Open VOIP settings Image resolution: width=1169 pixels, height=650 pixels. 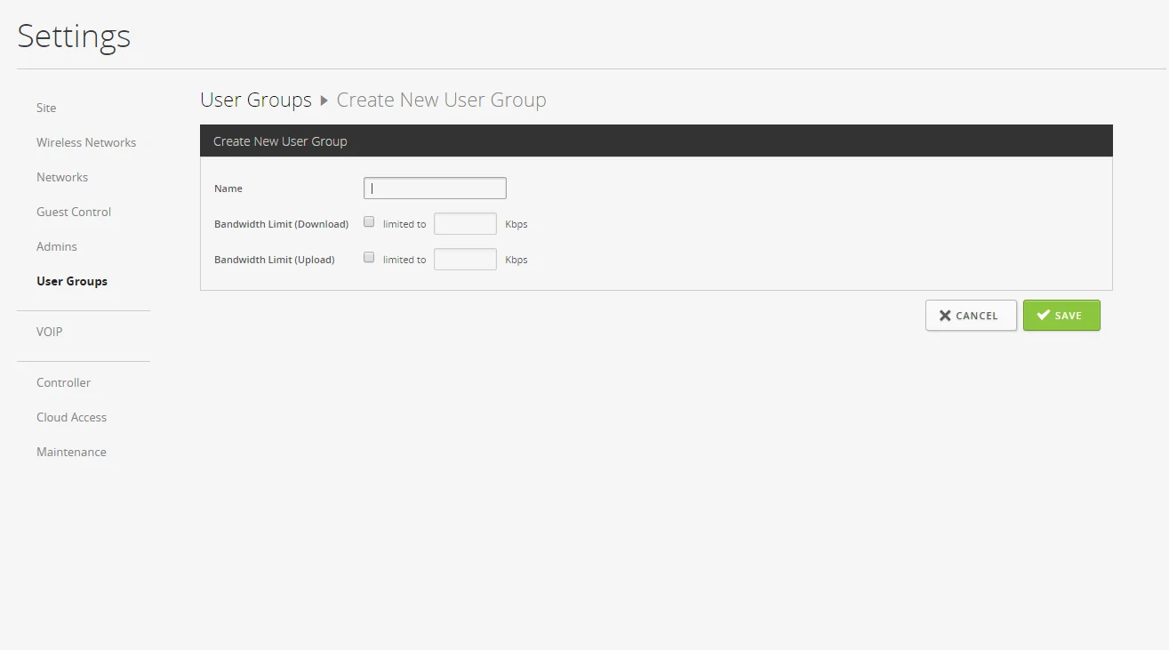[x=50, y=332]
